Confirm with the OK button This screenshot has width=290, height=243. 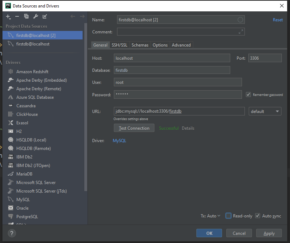(209, 233)
